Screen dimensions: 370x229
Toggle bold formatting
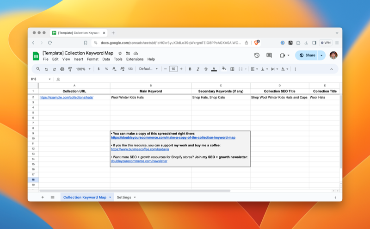[x=190, y=69]
